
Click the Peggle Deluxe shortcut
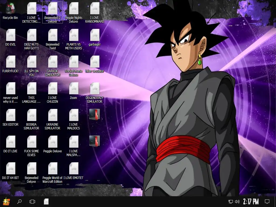pyautogui.click(x=53, y=144)
